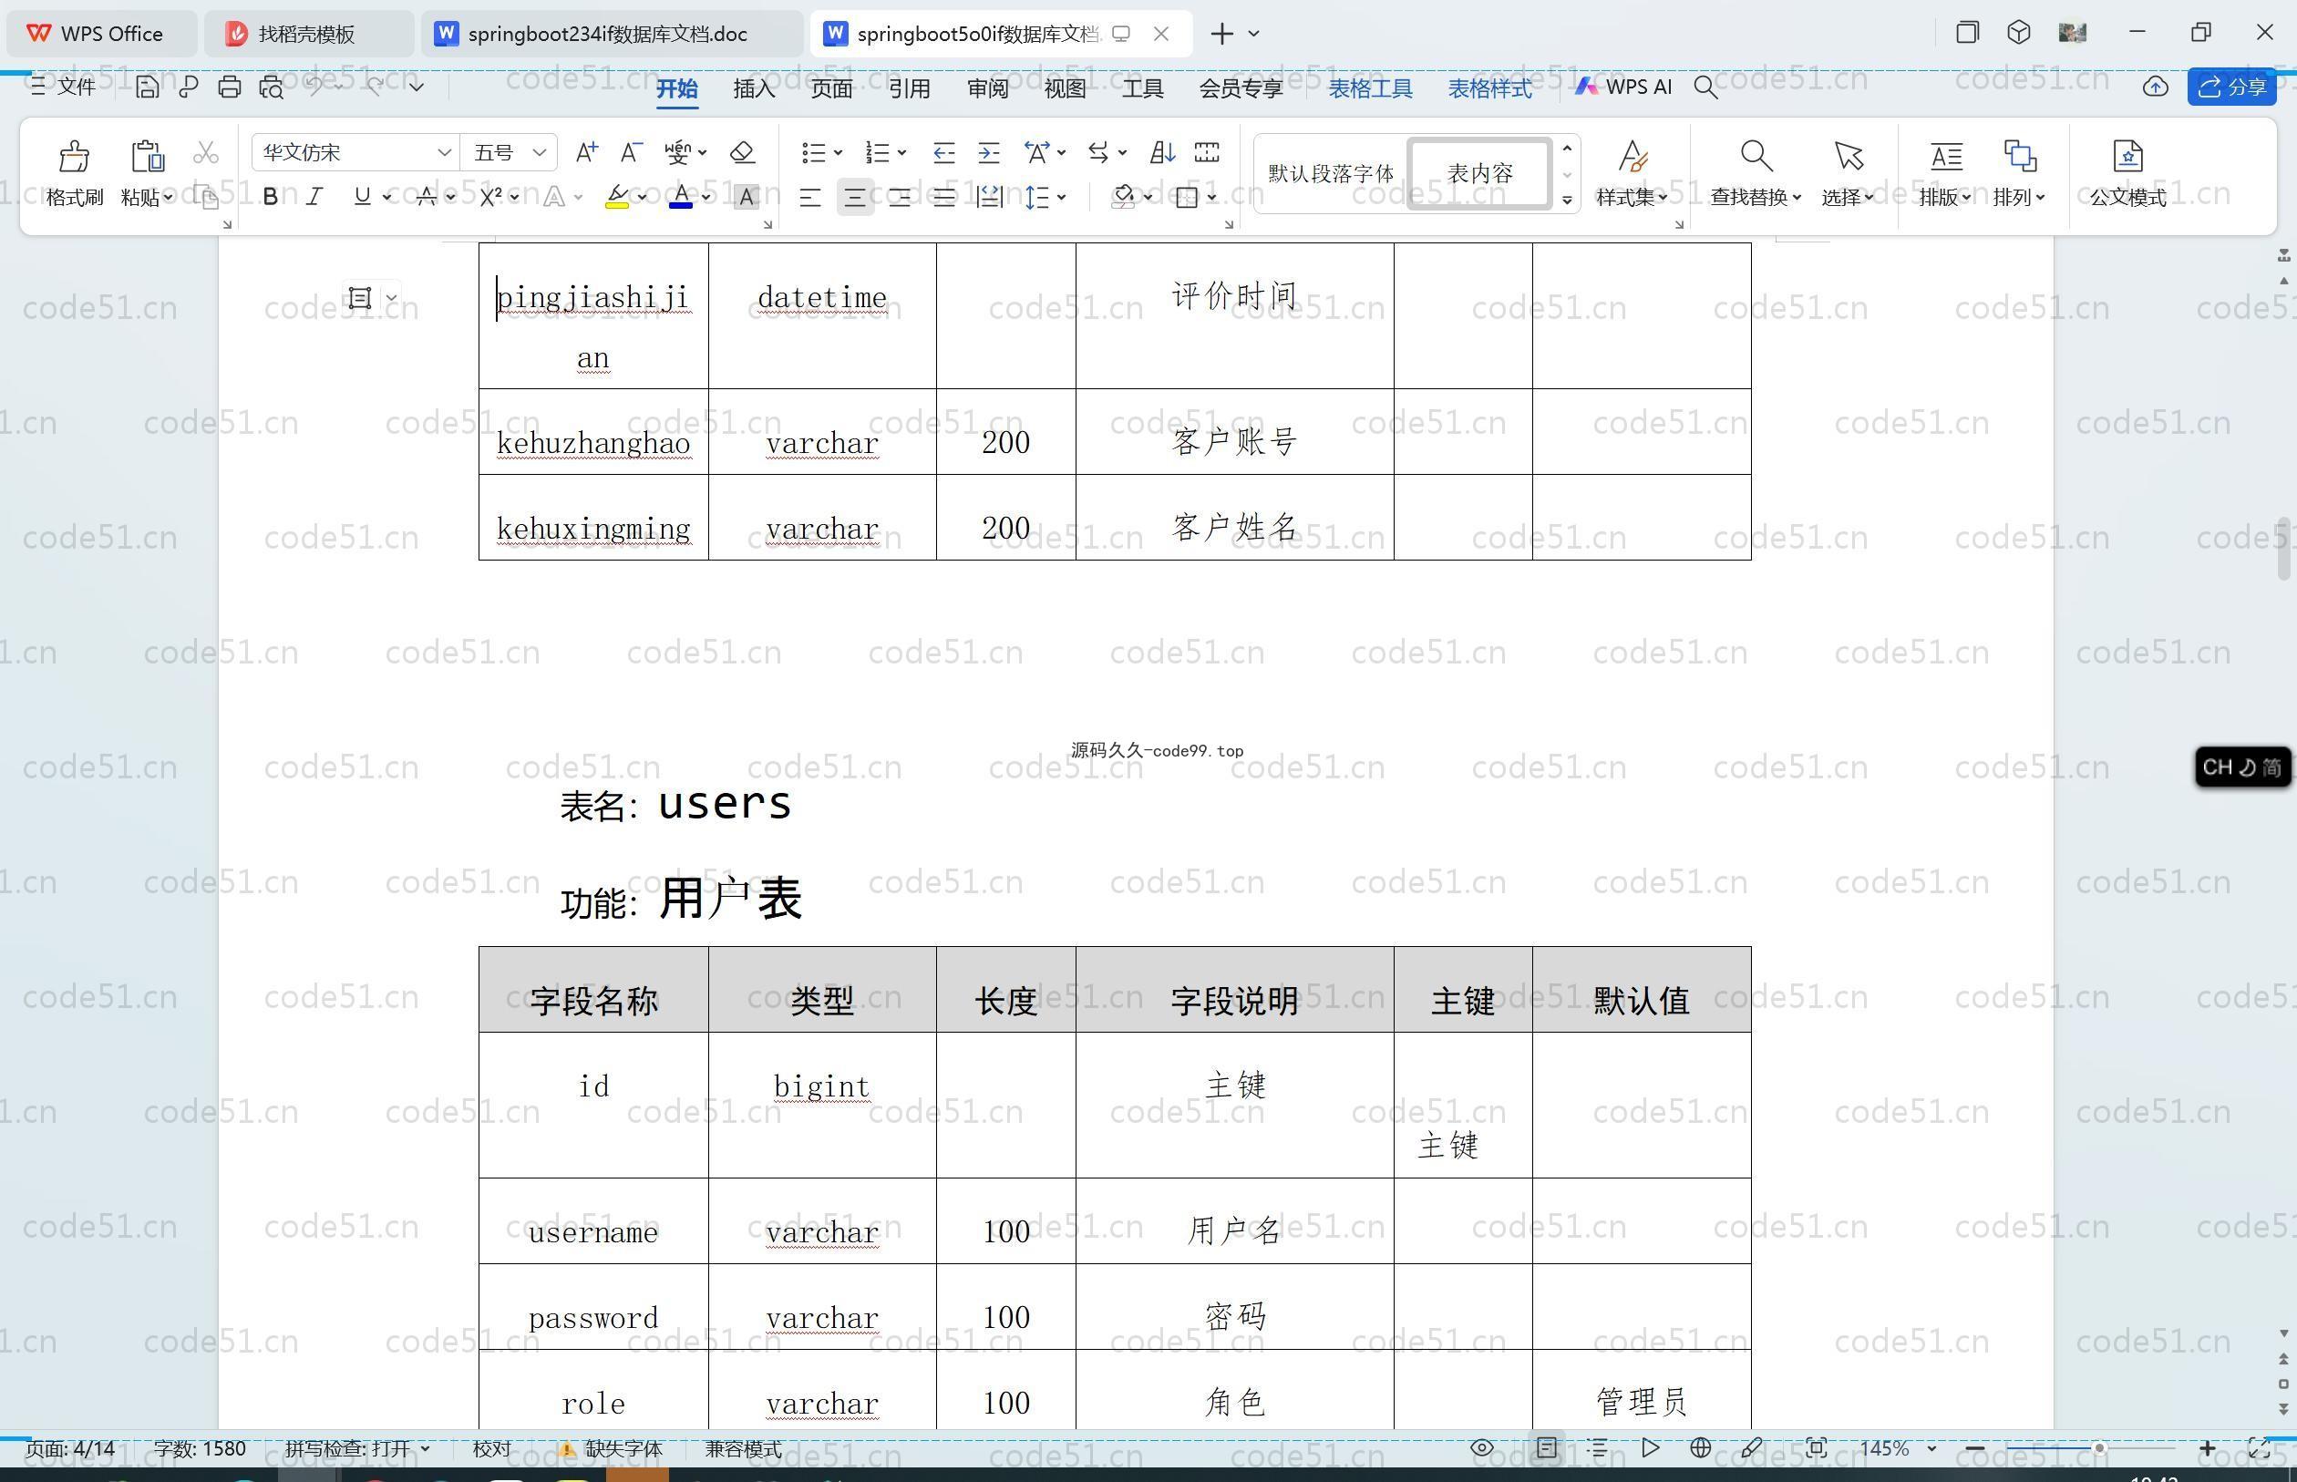The image size is (2297, 1482).
Task: Click the Clear Formatting eraser icon
Action: click(x=742, y=152)
